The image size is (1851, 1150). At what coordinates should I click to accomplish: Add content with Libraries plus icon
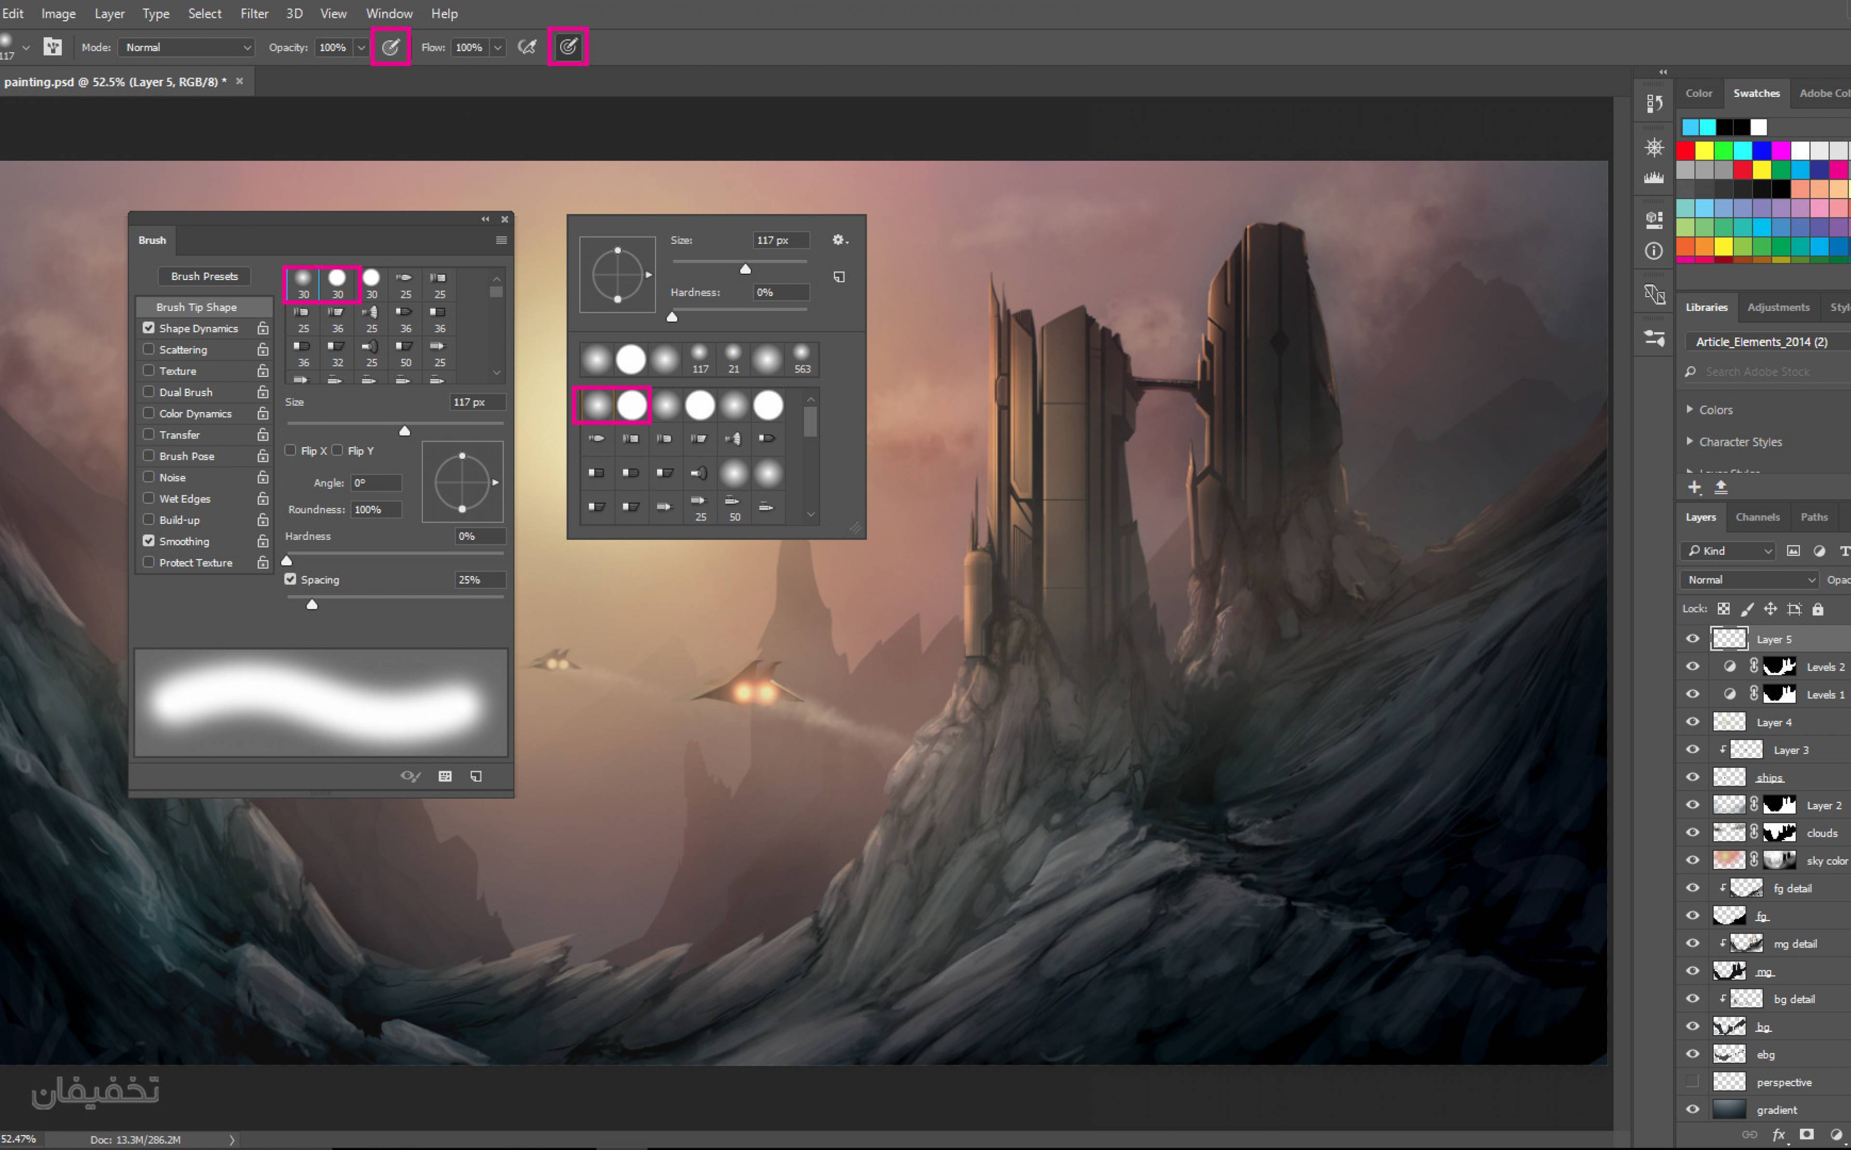coord(1694,487)
